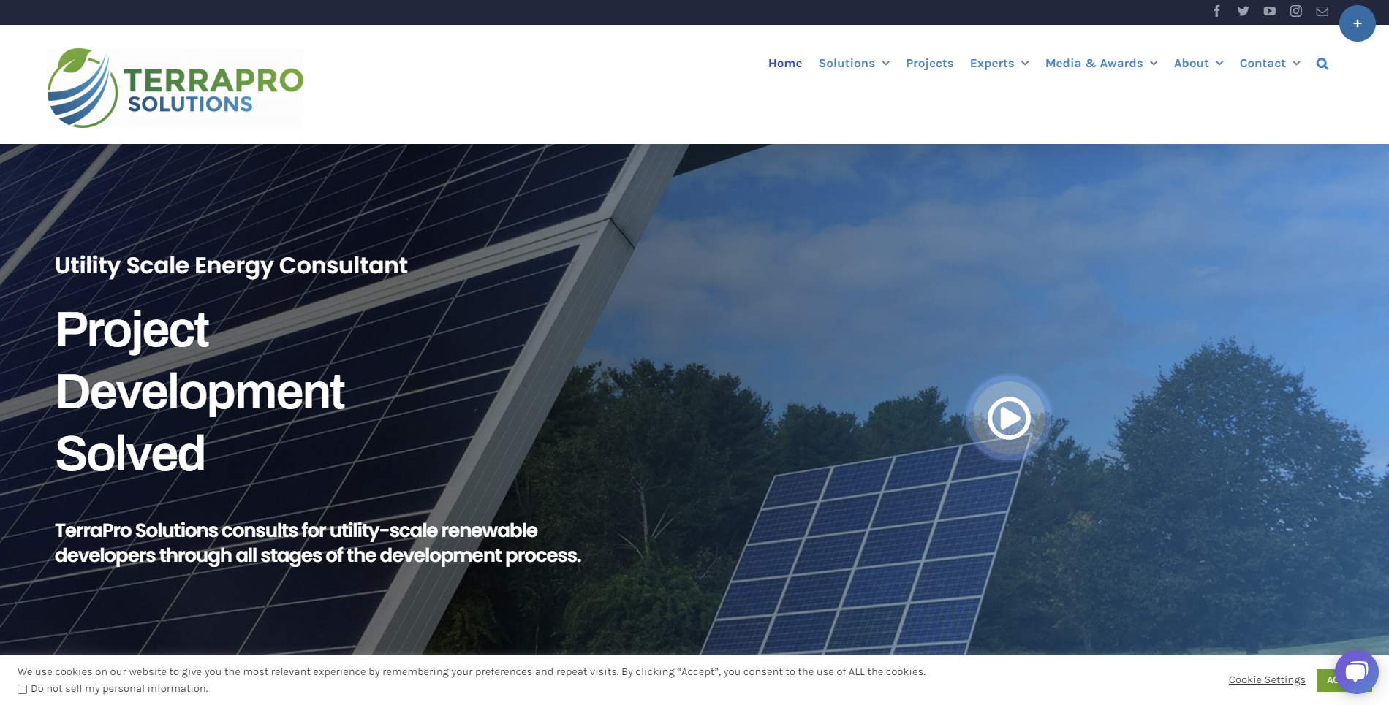Open the Instagram social icon
The width and height of the screenshot is (1389, 705).
click(x=1295, y=11)
